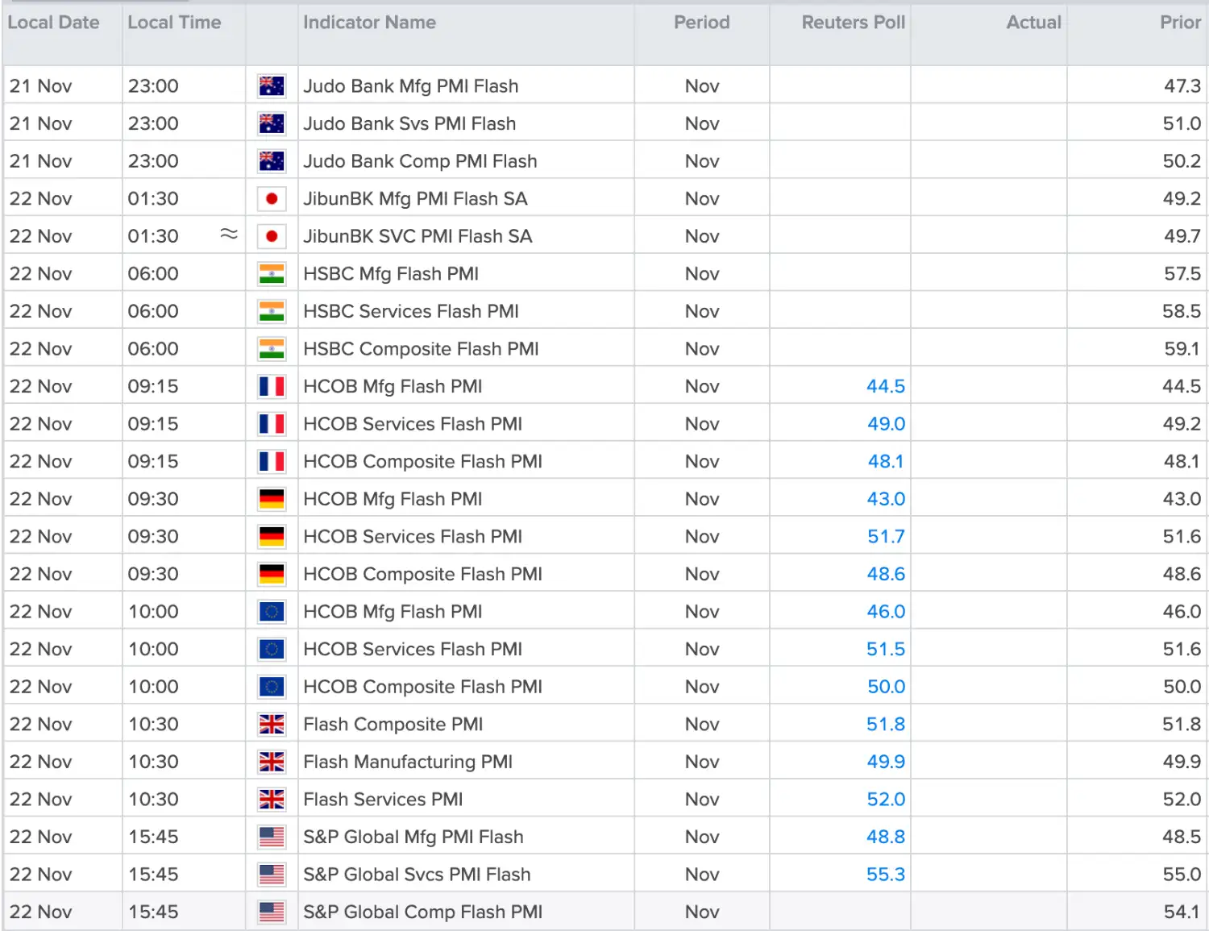Select the "Judo Bank Svs PMI Flash" indicator name
1209x931 pixels.
409,123
